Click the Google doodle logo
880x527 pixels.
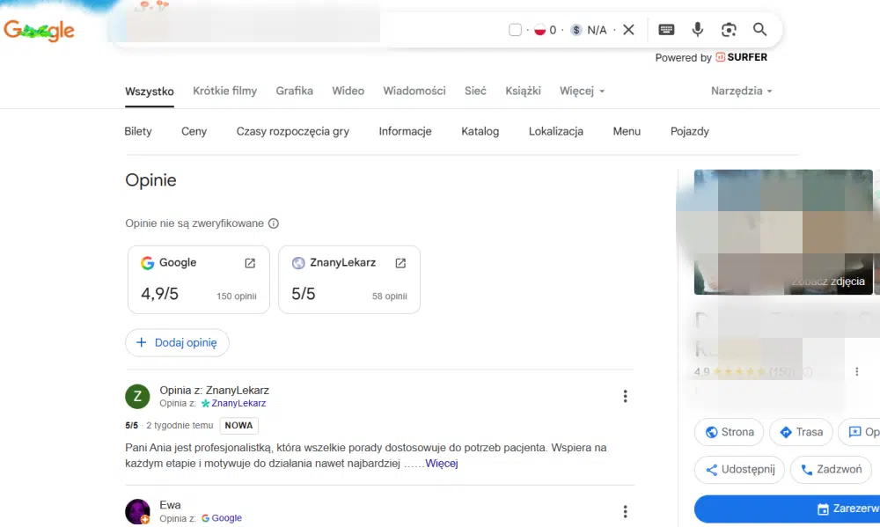tap(40, 29)
